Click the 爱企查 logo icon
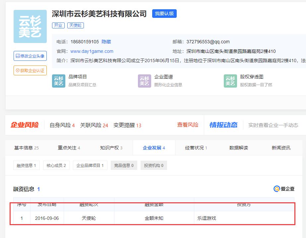Image resolution: width=306 pixels, height=238 pixels. [284, 189]
